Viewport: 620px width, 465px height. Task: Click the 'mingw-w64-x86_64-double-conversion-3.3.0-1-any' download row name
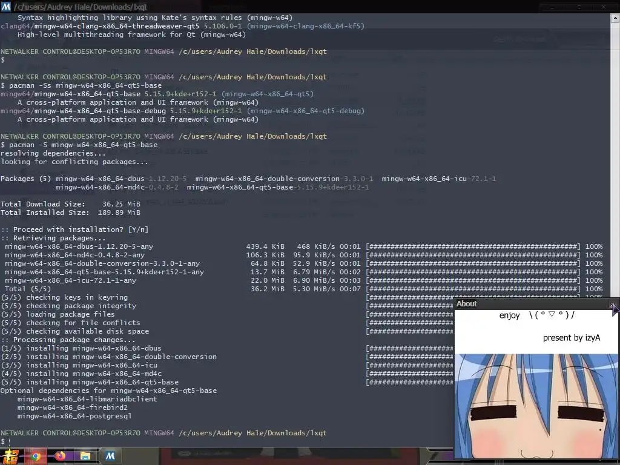coord(102,263)
